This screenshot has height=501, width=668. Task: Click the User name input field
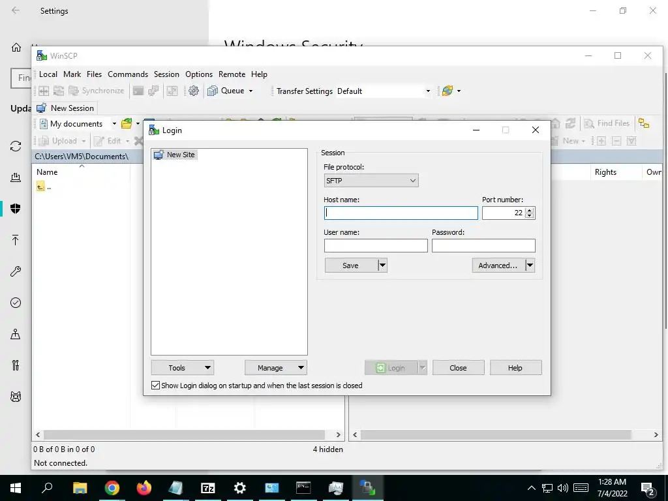pos(376,246)
